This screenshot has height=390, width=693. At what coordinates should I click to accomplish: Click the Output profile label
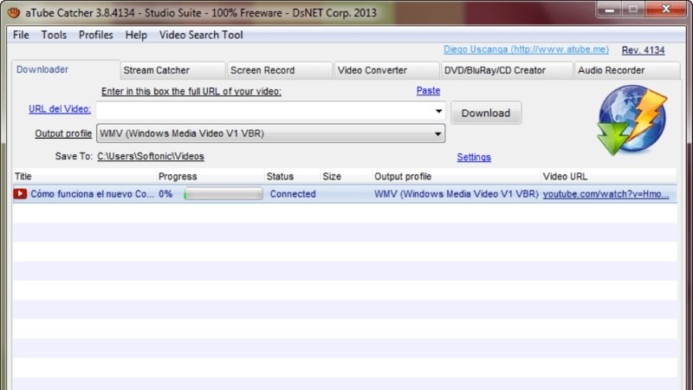point(63,133)
